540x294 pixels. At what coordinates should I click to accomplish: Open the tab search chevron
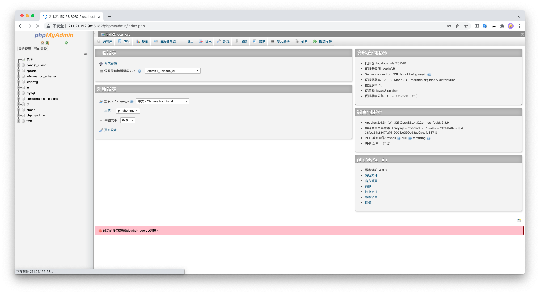(x=519, y=16)
